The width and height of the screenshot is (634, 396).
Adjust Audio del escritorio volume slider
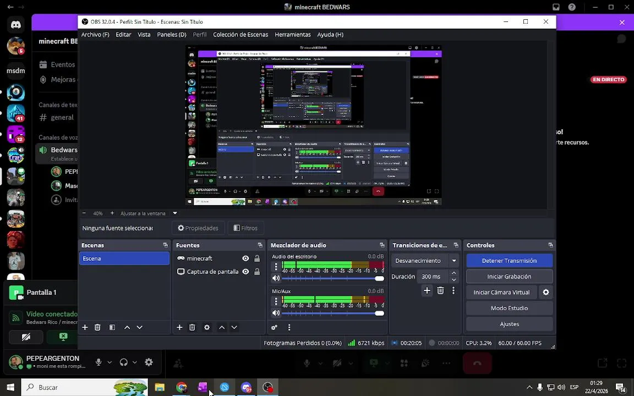pyautogui.click(x=333, y=278)
